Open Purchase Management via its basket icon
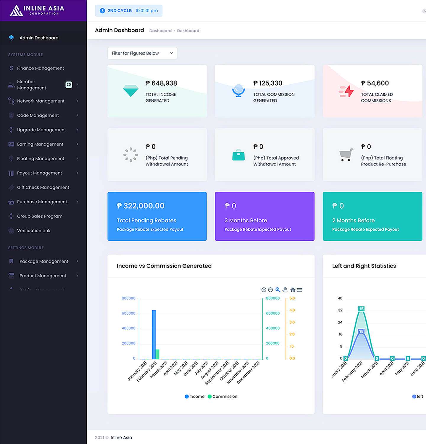Viewport: 426px width, 444px height. tap(11, 202)
